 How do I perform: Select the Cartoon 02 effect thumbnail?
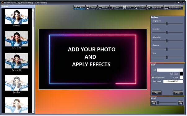coord(16,61)
